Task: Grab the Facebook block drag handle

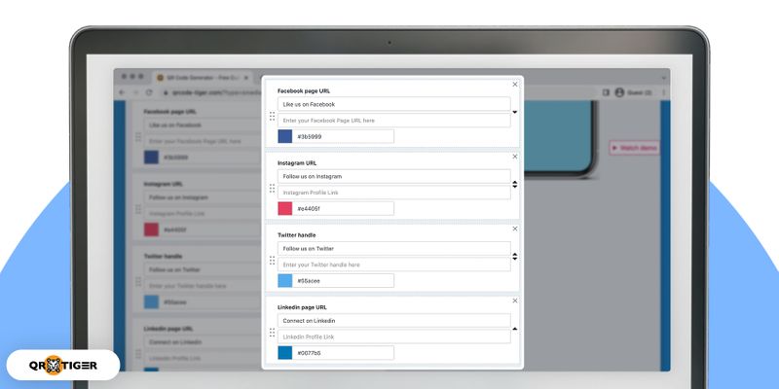Action: [x=272, y=116]
